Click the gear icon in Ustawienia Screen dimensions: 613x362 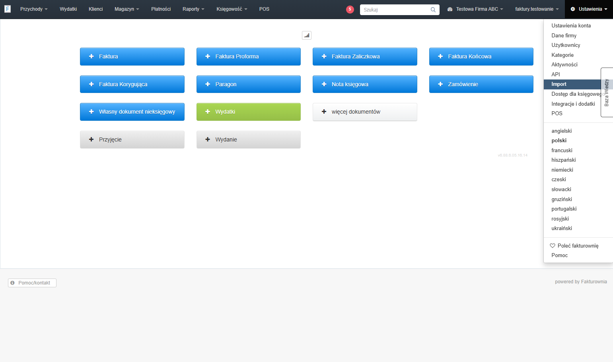point(573,9)
